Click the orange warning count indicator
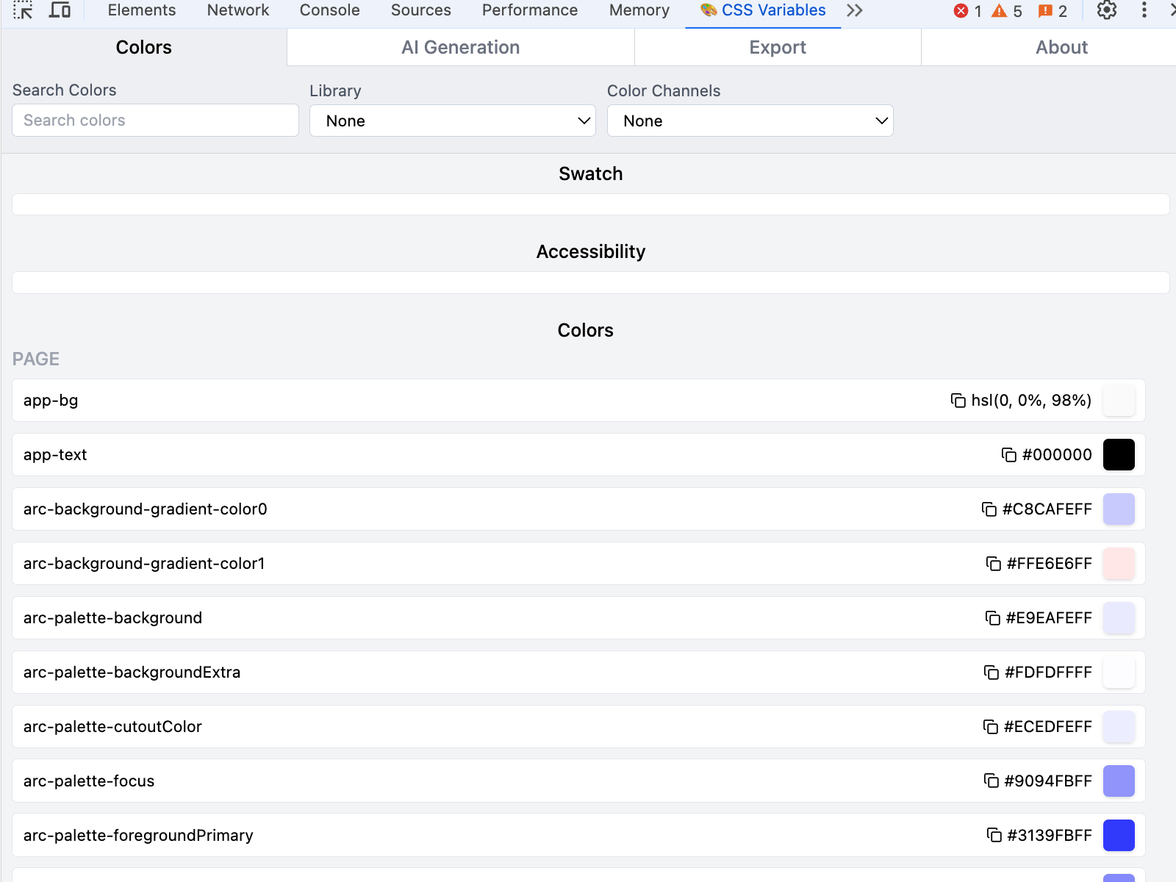1176x882 pixels. [1007, 11]
